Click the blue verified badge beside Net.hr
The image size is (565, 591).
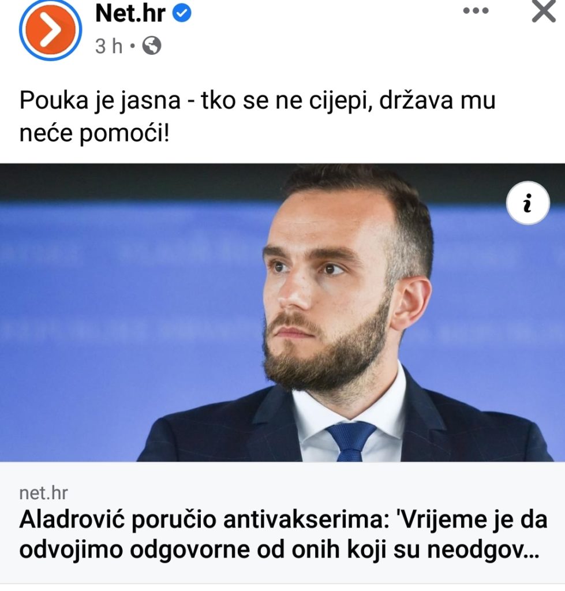coord(182,13)
